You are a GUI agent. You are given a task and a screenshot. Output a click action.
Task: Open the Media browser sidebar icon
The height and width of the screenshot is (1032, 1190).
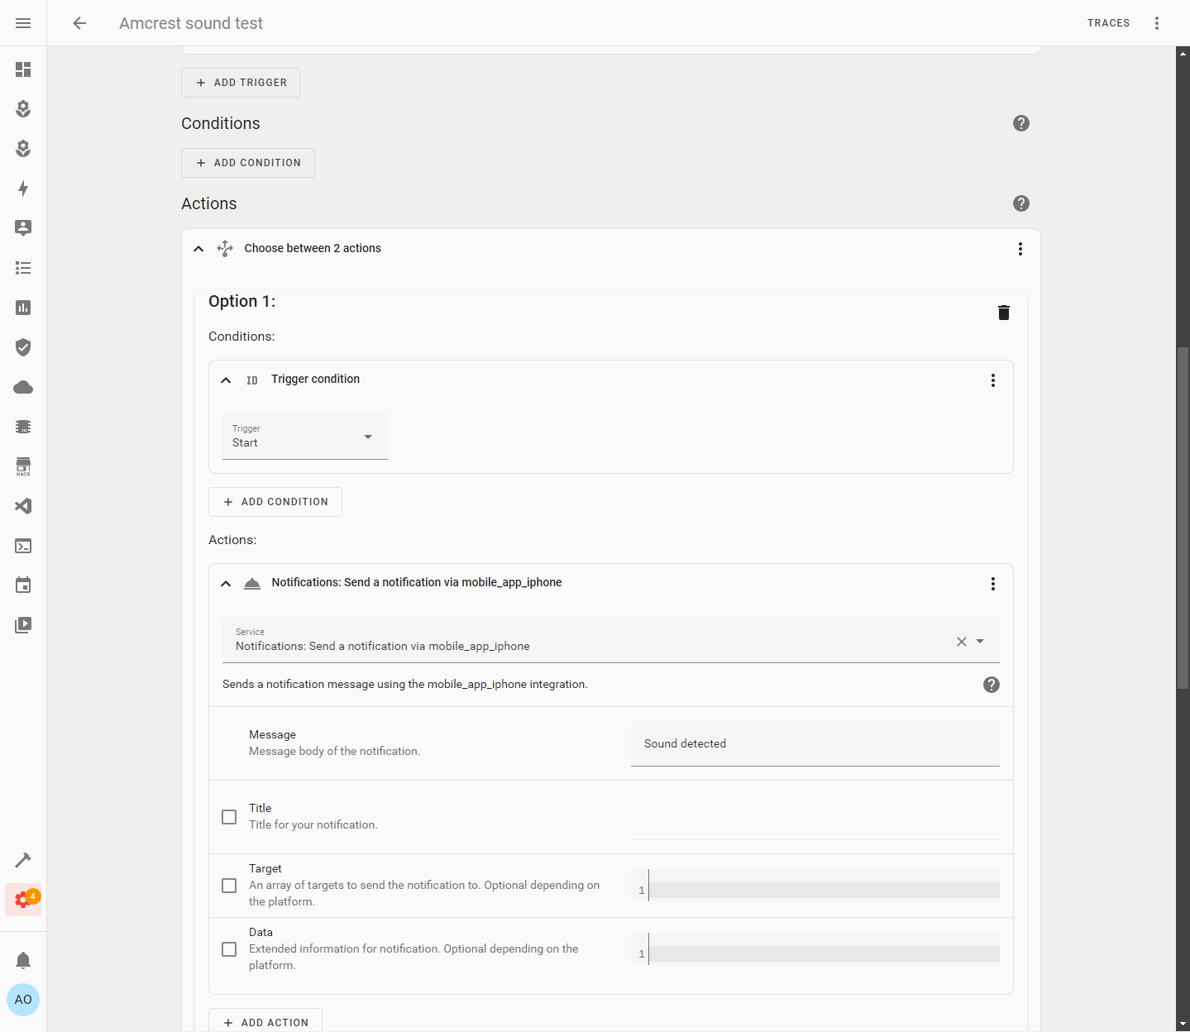[x=22, y=625]
